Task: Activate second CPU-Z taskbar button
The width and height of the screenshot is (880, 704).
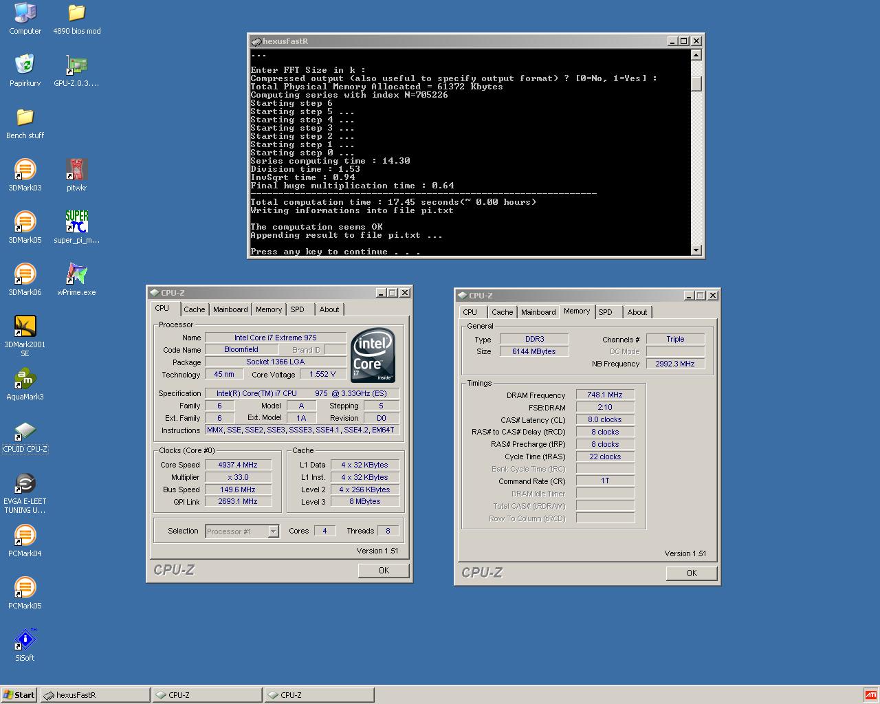Action: tap(320, 694)
